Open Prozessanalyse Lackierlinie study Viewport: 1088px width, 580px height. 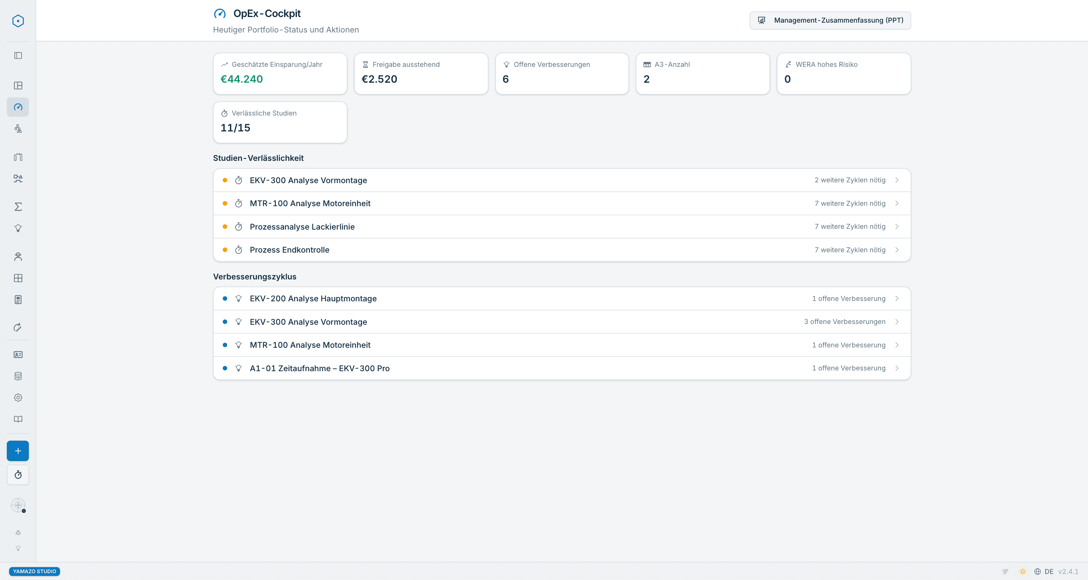(x=562, y=227)
